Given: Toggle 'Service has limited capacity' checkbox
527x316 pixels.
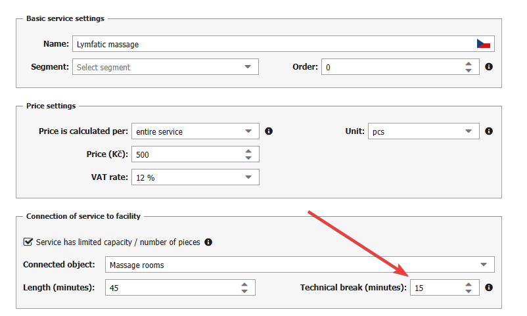Looking at the screenshot, I should pos(28,242).
